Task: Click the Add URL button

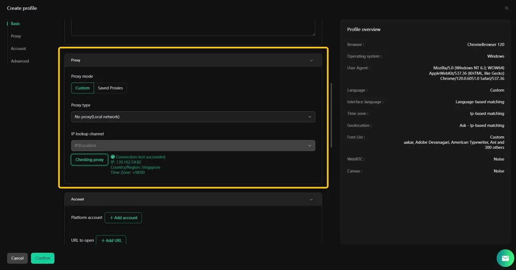Action: pyautogui.click(x=111, y=240)
